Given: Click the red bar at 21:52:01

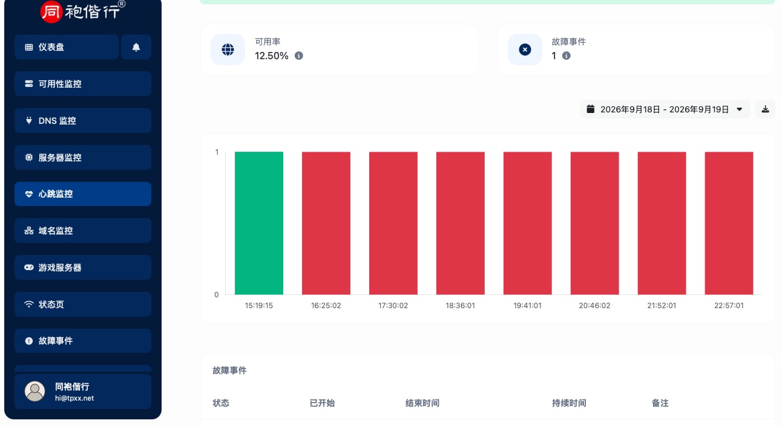Looking at the screenshot, I should tap(662, 223).
